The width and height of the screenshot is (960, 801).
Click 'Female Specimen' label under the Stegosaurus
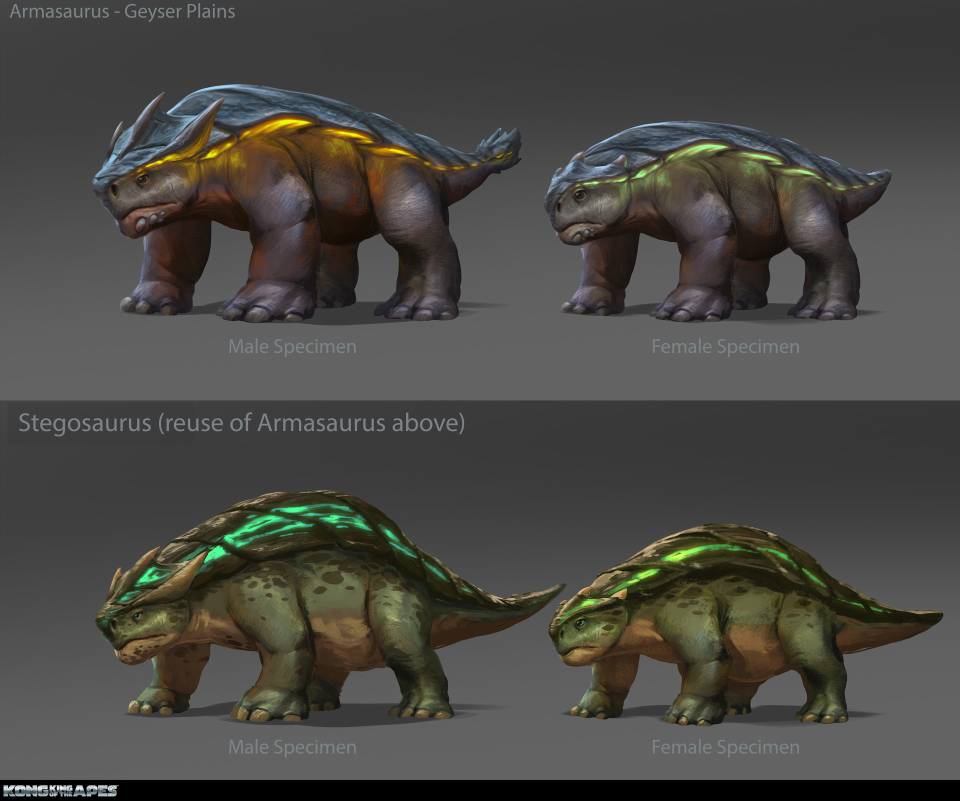725,747
